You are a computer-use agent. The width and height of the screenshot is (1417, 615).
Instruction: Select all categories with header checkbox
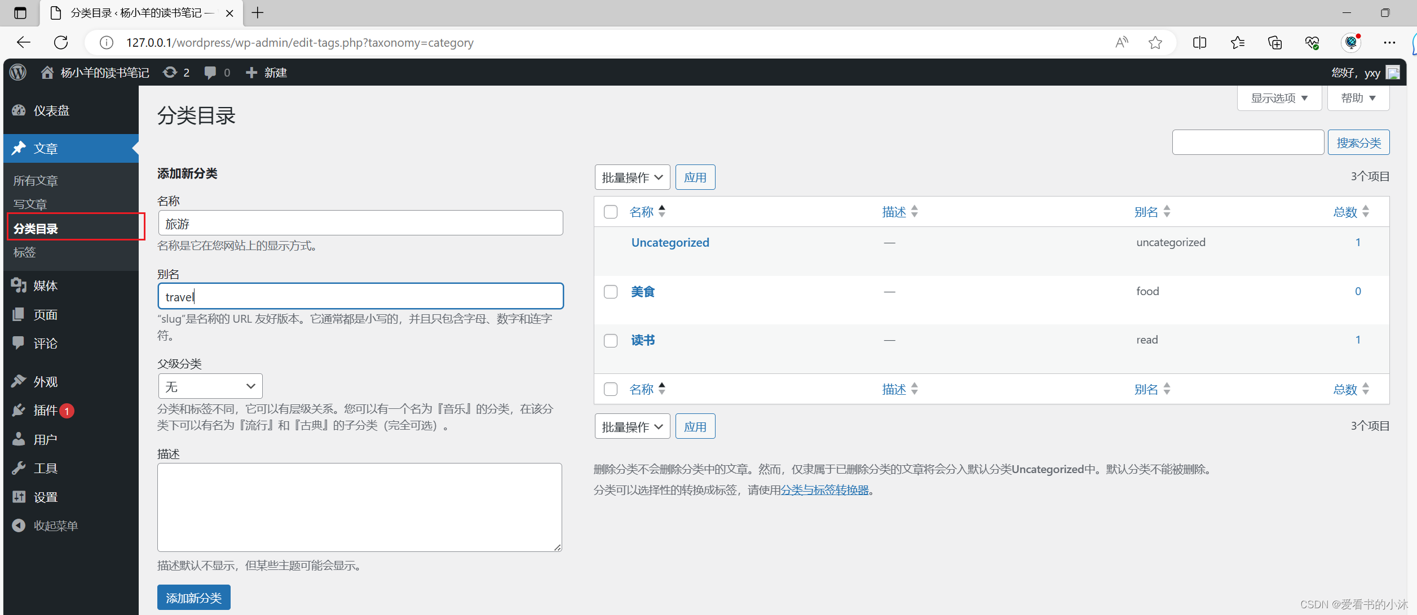[611, 212]
